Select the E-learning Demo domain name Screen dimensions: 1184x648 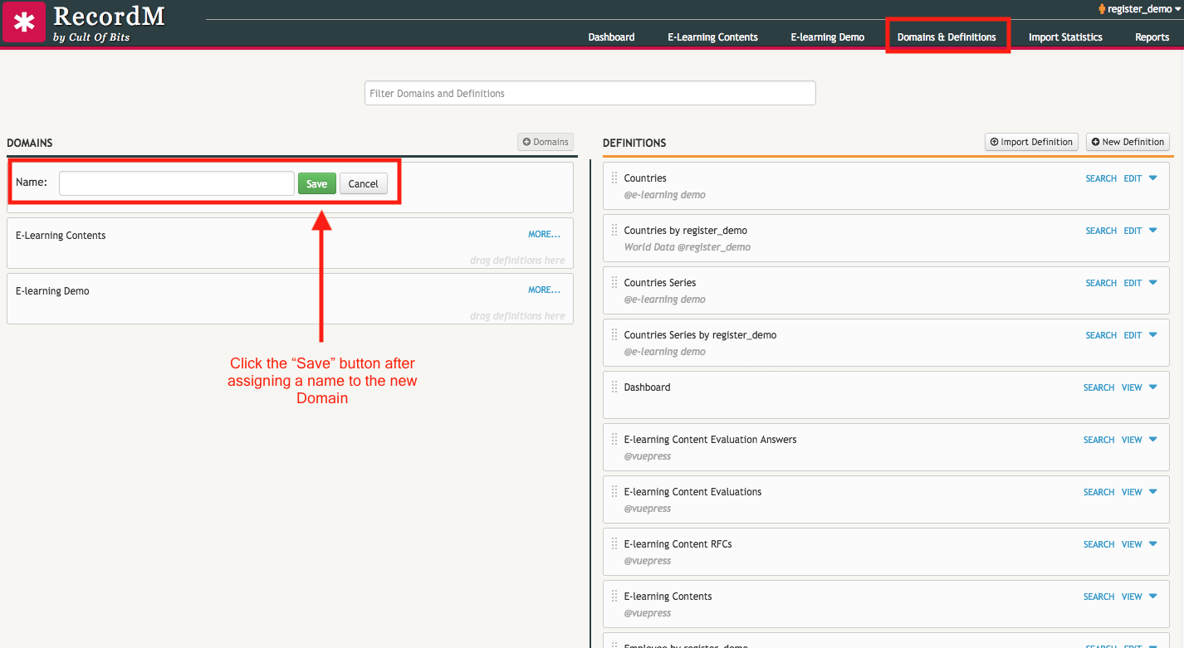pos(52,291)
